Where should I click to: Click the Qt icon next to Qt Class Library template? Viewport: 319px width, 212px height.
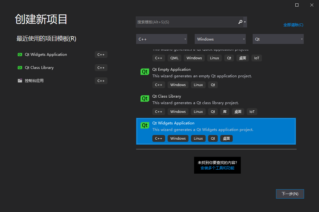(145, 98)
